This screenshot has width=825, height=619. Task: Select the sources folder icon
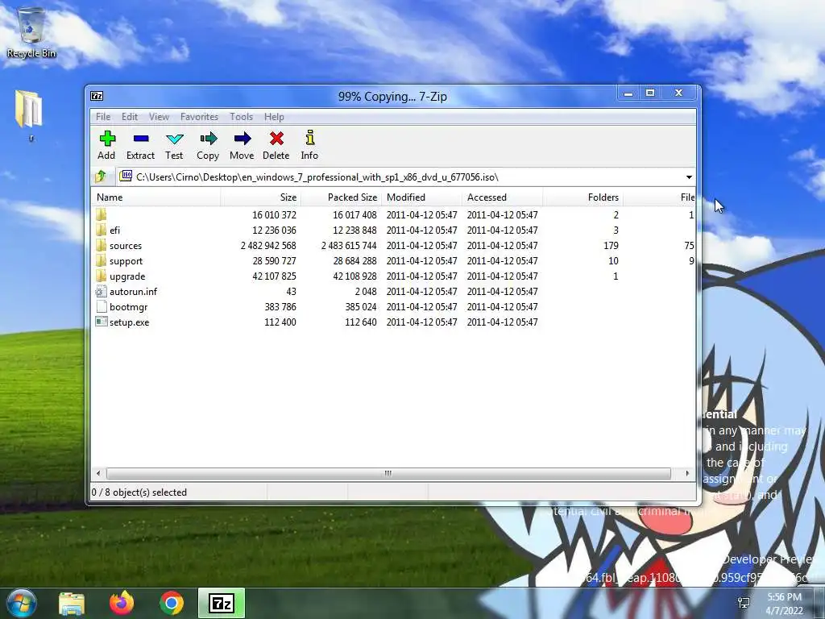click(101, 245)
